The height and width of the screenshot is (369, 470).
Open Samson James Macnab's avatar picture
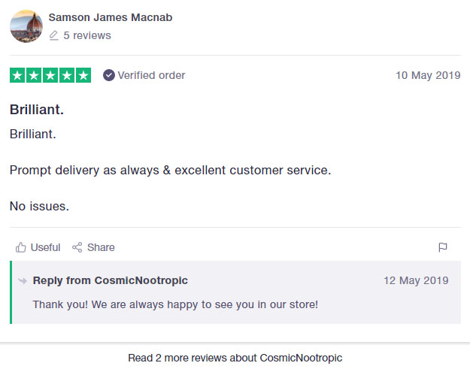coord(26,26)
